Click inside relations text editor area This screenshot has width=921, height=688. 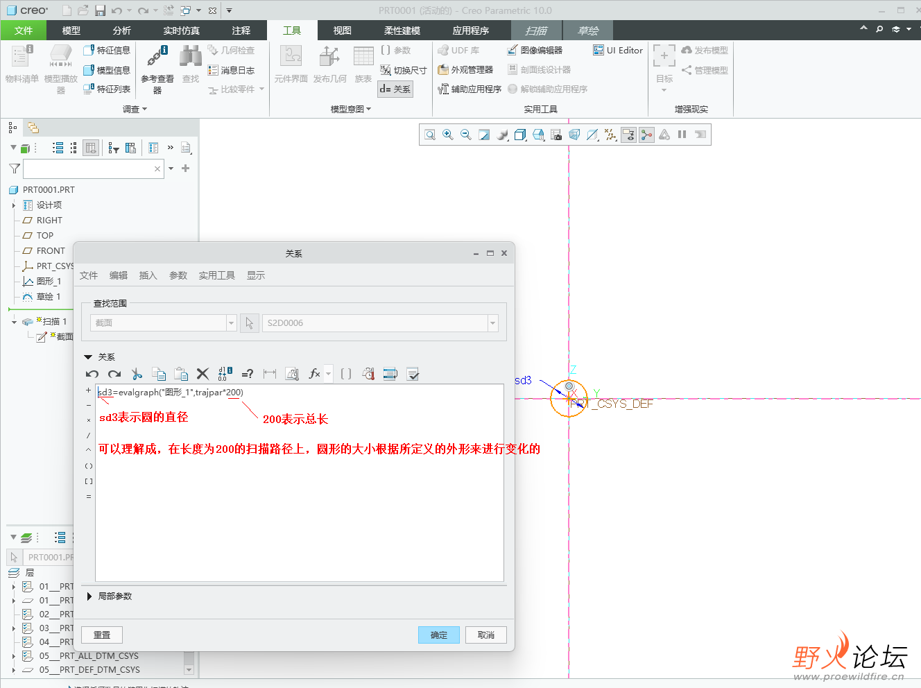[x=300, y=483]
